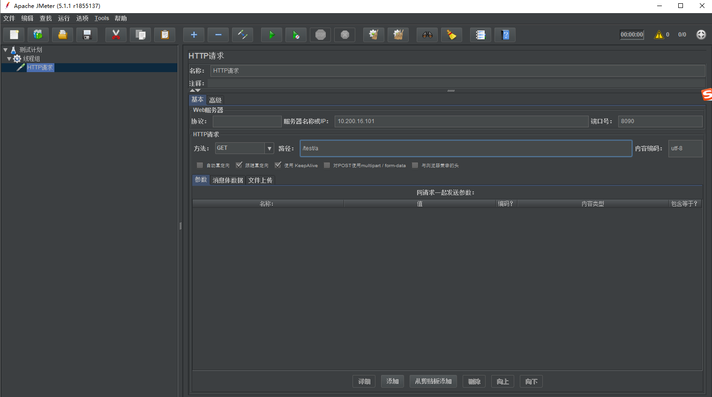Click the 内容类型 column header
The width and height of the screenshot is (712, 397).
click(x=592, y=204)
